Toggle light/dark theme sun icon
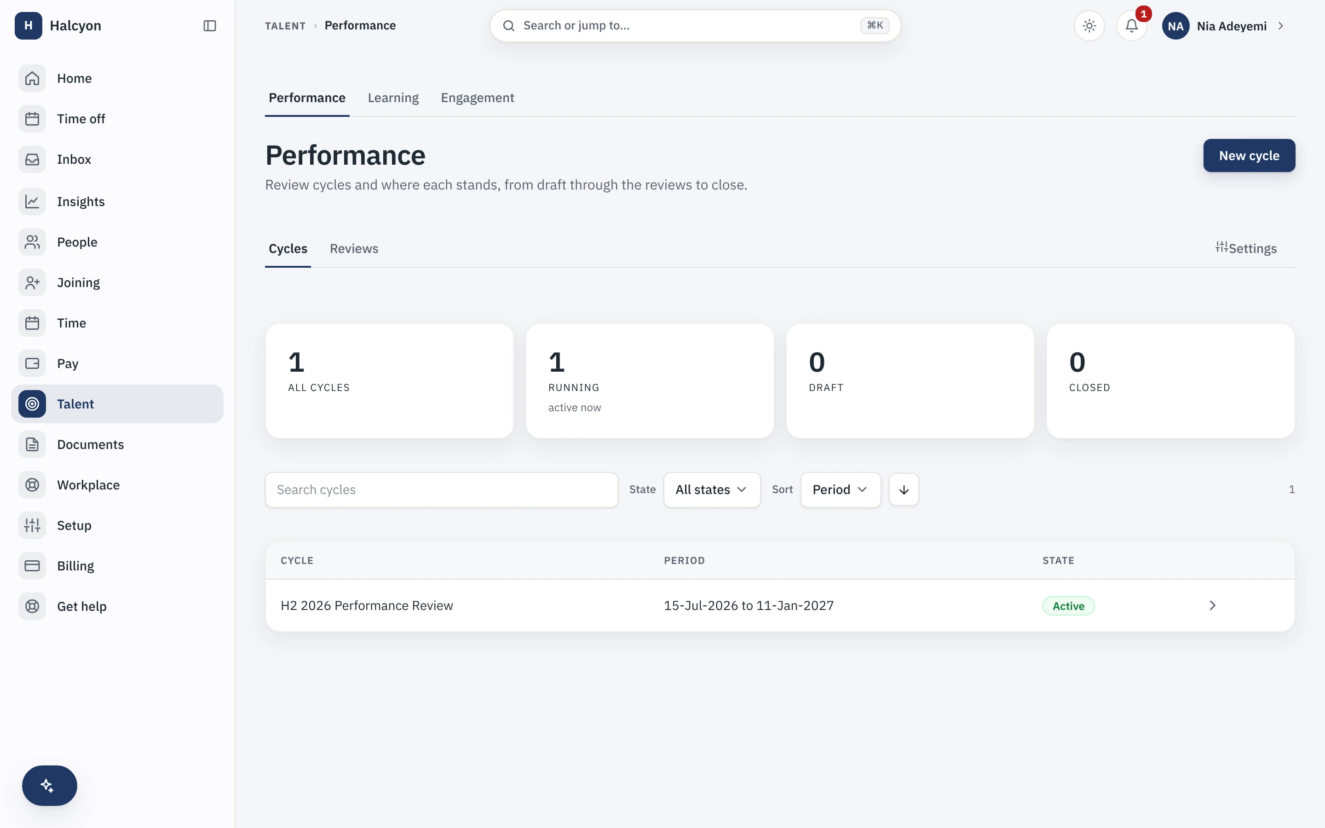 coord(1089,26)
